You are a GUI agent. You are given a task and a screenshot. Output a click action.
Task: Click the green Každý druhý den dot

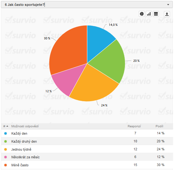pos(6,141)
